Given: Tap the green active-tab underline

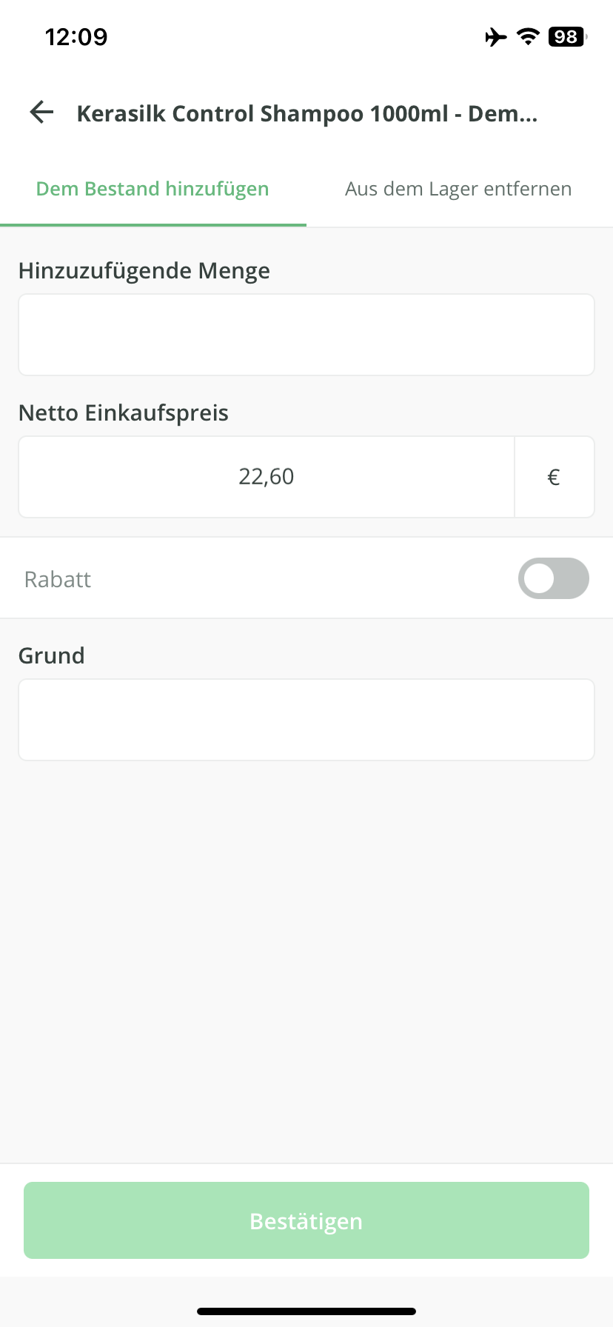Looking at the screenshot, I should (x=153, y=224).
